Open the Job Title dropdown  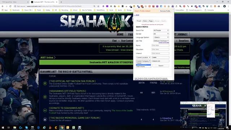click(x=161, y=41)
